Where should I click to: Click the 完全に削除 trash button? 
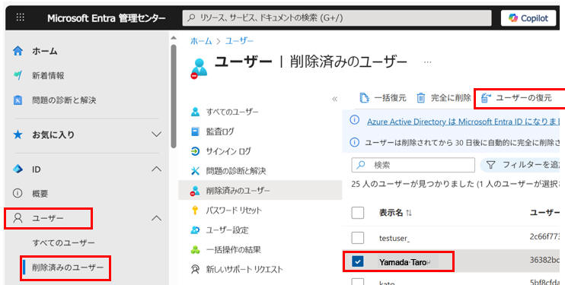point(444,97)
